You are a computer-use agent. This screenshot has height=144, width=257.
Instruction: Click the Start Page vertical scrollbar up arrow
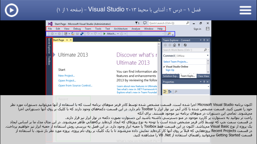[x=159, y=44]
